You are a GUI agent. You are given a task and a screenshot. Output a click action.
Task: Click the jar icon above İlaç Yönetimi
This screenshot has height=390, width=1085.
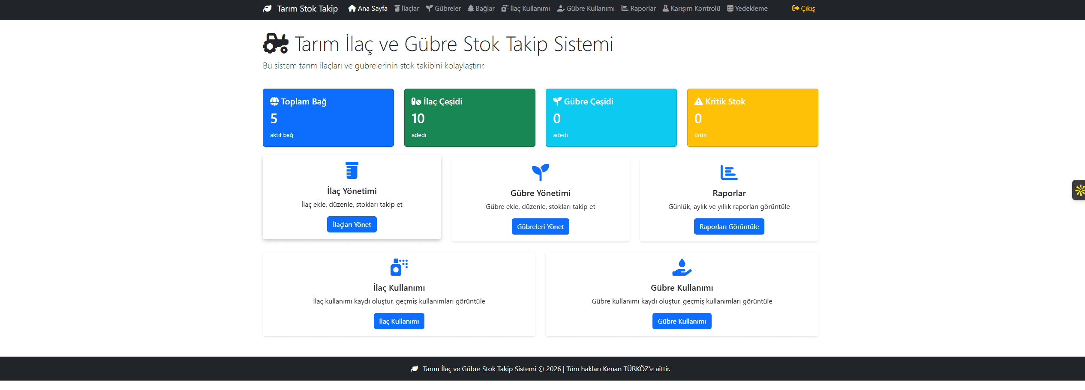tap(352, 170)
